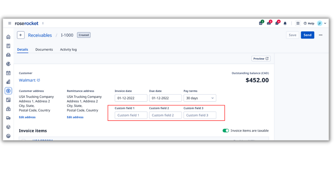Select the Finances dollar icon in the sidebar
Screen dimensions: 334x185
click(x=8, y=91)
